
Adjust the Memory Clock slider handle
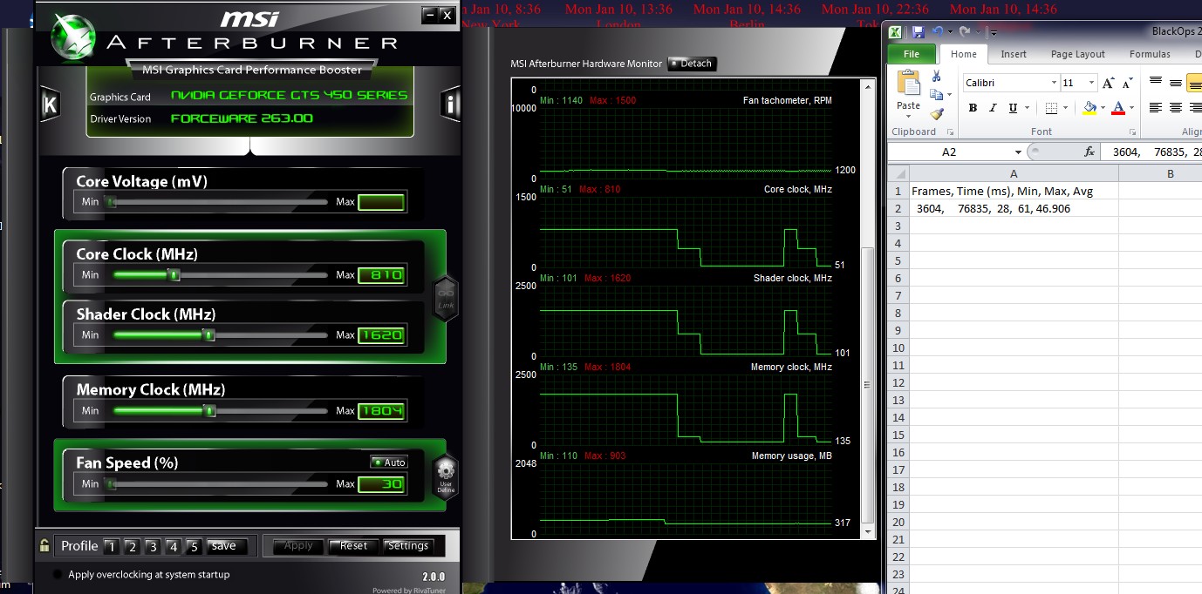pyautogui.click(x=210, y=410)
